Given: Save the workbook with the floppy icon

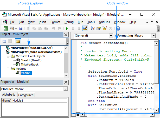Looking at the screenshot, I should pos(21,28).
